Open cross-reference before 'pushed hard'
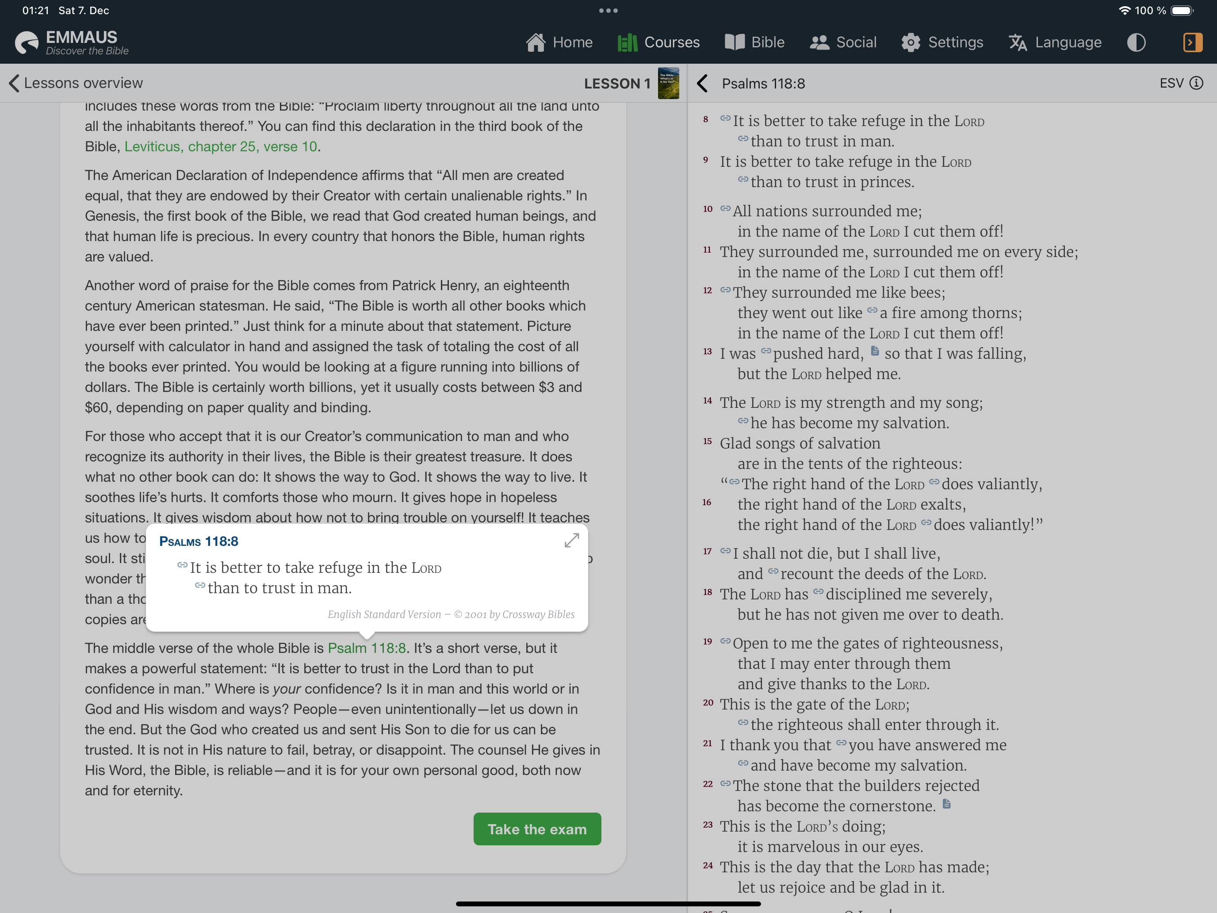 766,351
